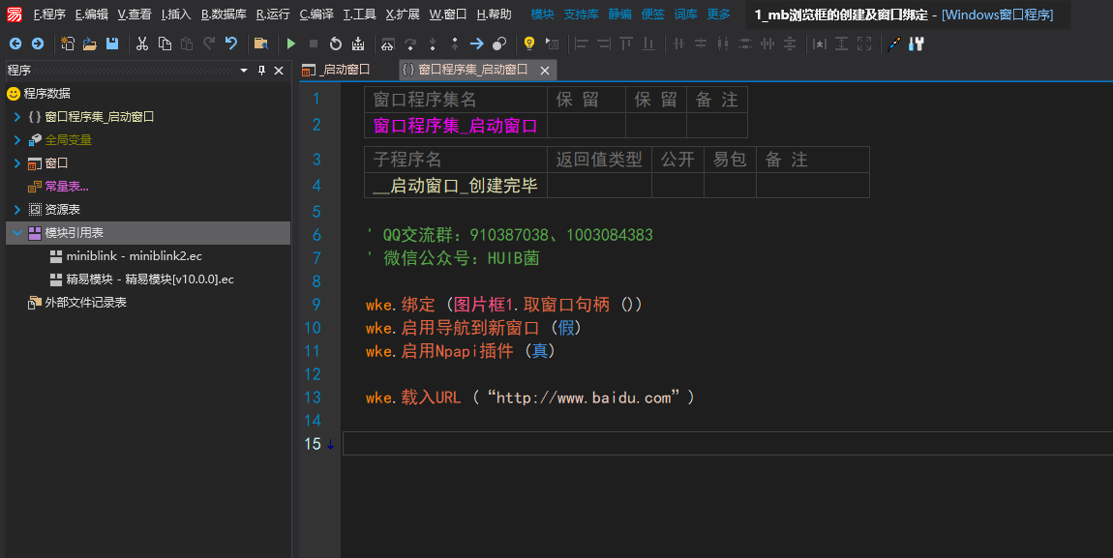
Task: Click the color dropper pen icon
Action: (x=894, y=44)
